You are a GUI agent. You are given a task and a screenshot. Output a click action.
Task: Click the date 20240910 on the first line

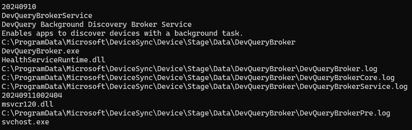pyautogui.click(x=19, y=7)
